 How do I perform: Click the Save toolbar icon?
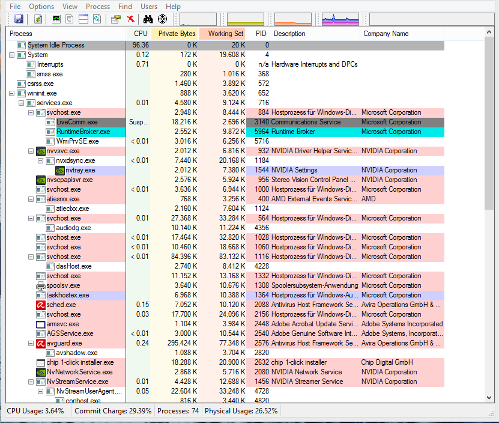(x=19, y=19)
